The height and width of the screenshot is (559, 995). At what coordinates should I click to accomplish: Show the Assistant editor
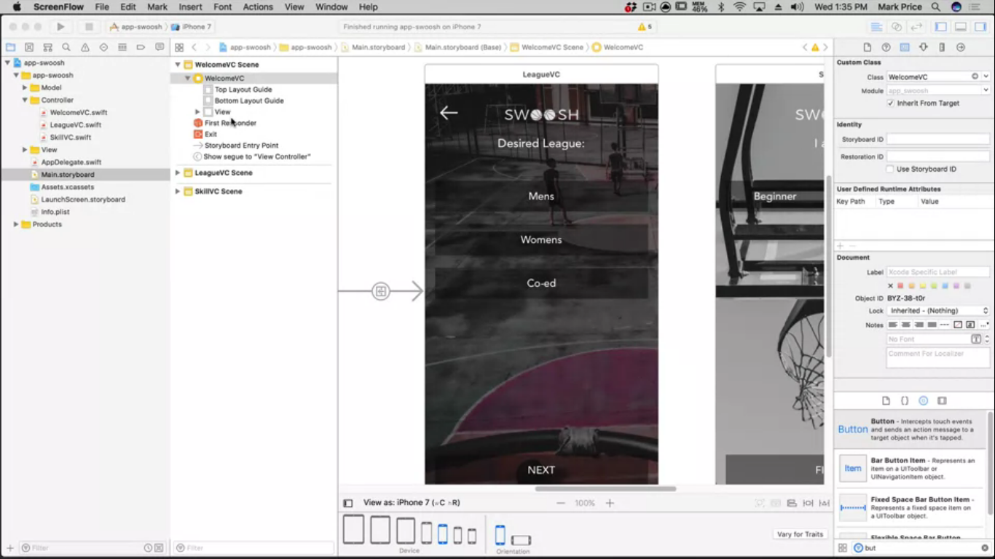point(897,27)
